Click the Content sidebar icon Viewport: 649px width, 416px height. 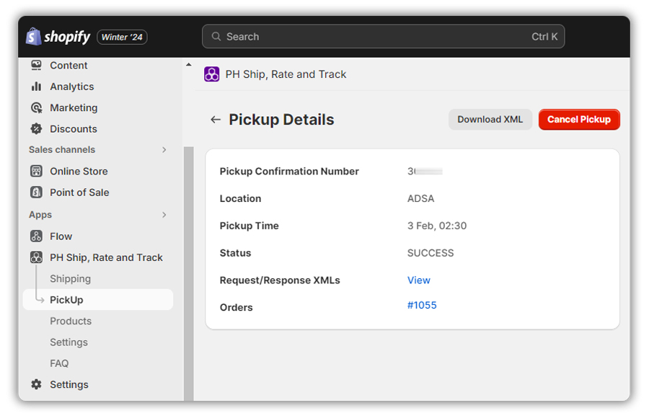click(x=37, y=66)
